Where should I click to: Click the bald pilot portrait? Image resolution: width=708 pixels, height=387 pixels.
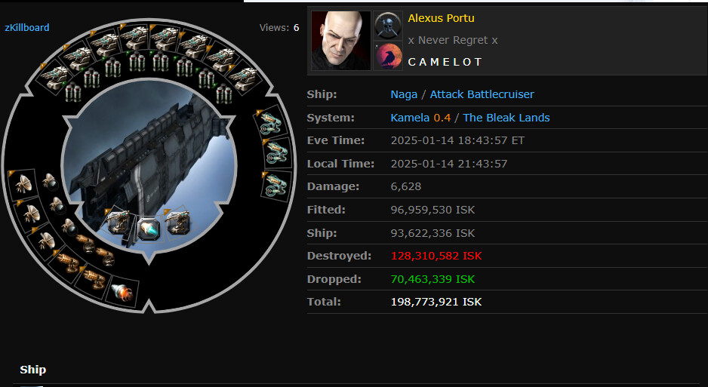(340, 41)
